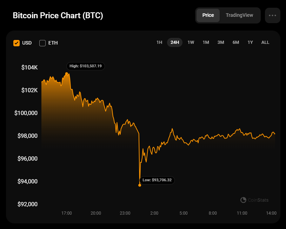
Task: Select the 1M time range
Action: click(206, 42)
